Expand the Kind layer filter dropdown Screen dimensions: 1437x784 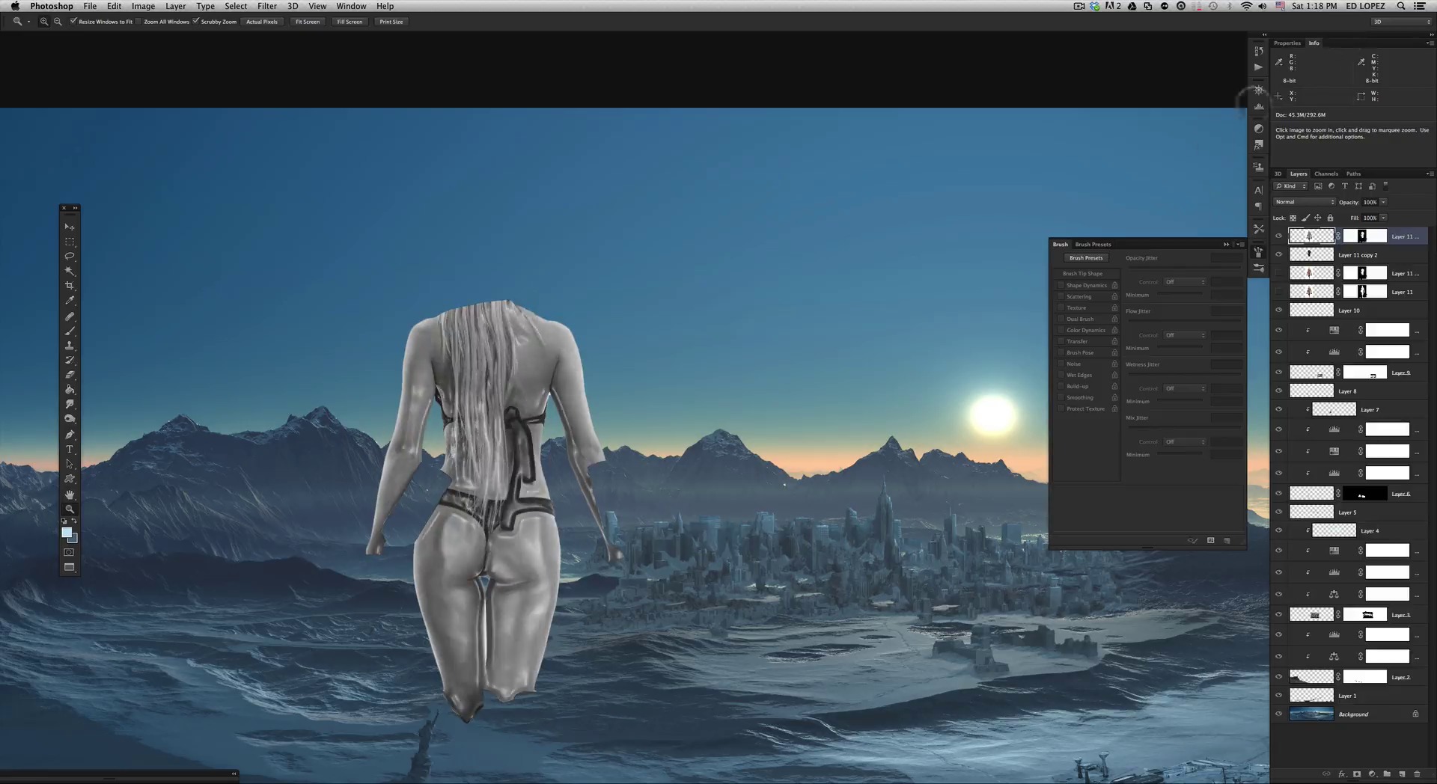[x=1292, y=186]
